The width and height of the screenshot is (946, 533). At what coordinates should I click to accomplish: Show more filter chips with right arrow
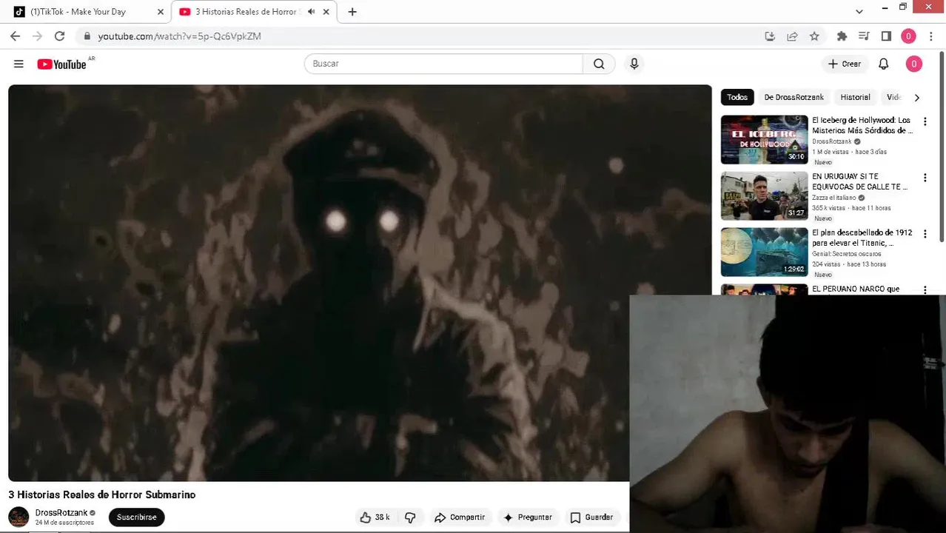916,98
